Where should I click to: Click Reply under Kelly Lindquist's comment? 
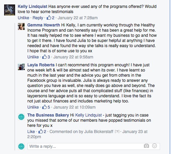(38, 18)
